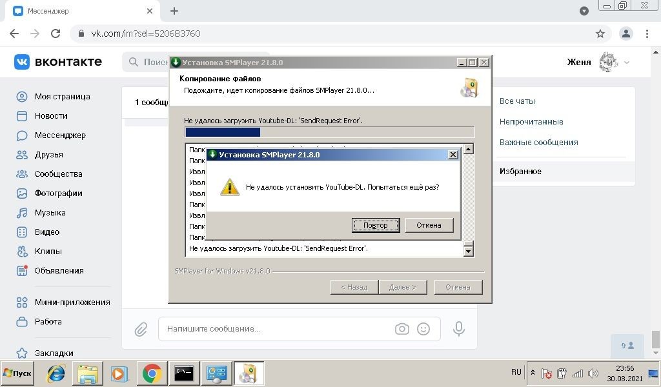
Task: Click the Chrome profile icon
Action: [x=626, y=34]
